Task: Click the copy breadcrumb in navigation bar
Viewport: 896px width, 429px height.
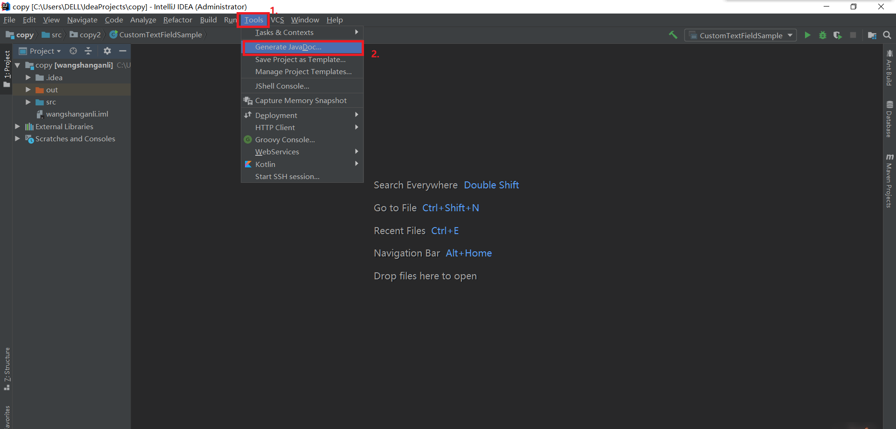Action: (20, 35)
